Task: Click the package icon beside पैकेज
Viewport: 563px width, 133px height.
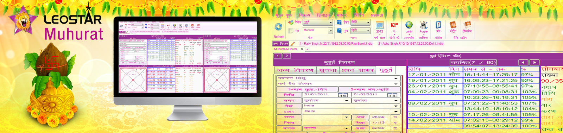Action: click(291, 22)
